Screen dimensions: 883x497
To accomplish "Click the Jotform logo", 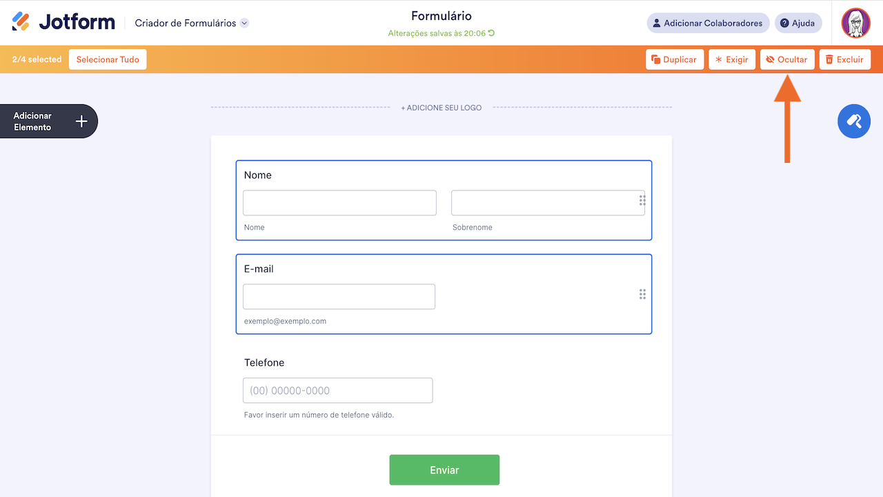I will (63, 22).
